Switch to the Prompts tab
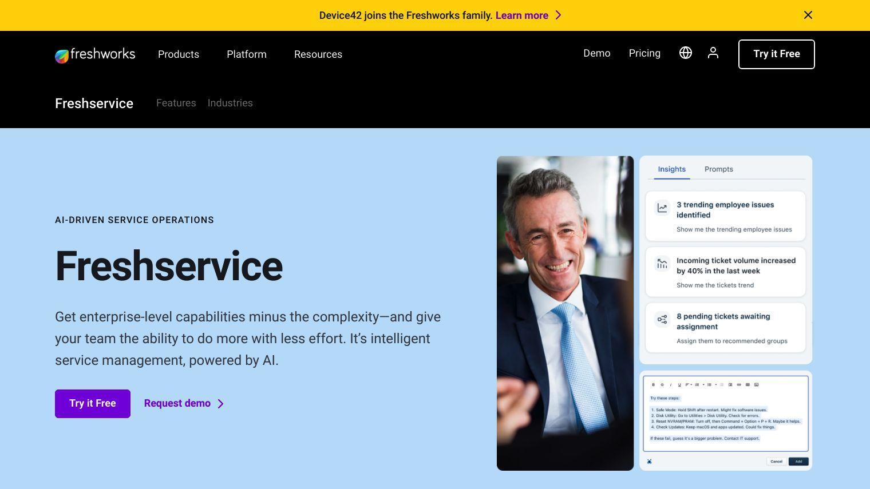The height and width of the screenshot is (489, 870). coord(719,169)
